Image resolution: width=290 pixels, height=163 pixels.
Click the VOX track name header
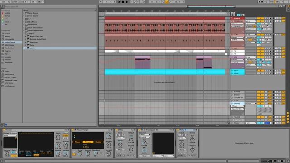pyautogui.click(x=237, y=57)
